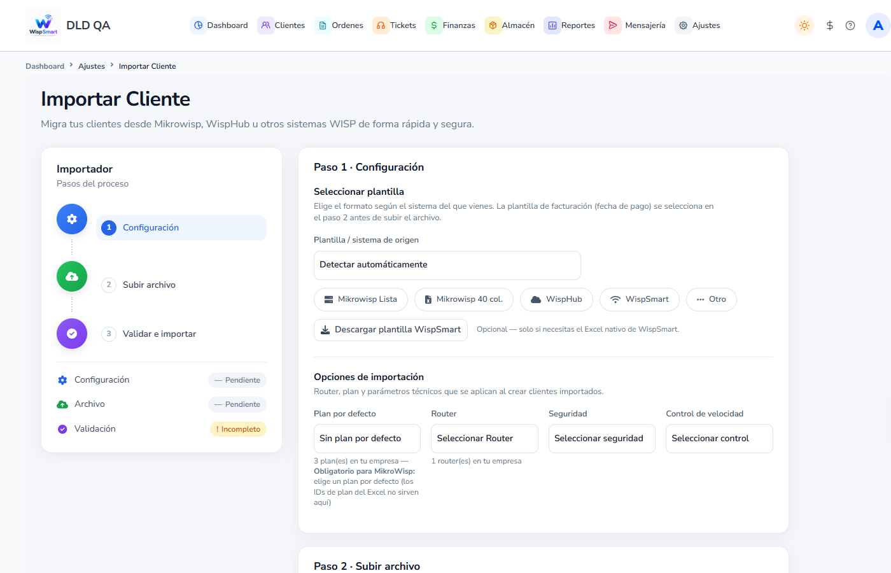Toggle the sun light-mode icon
This screenshot has width=891, height=573.
804,25
